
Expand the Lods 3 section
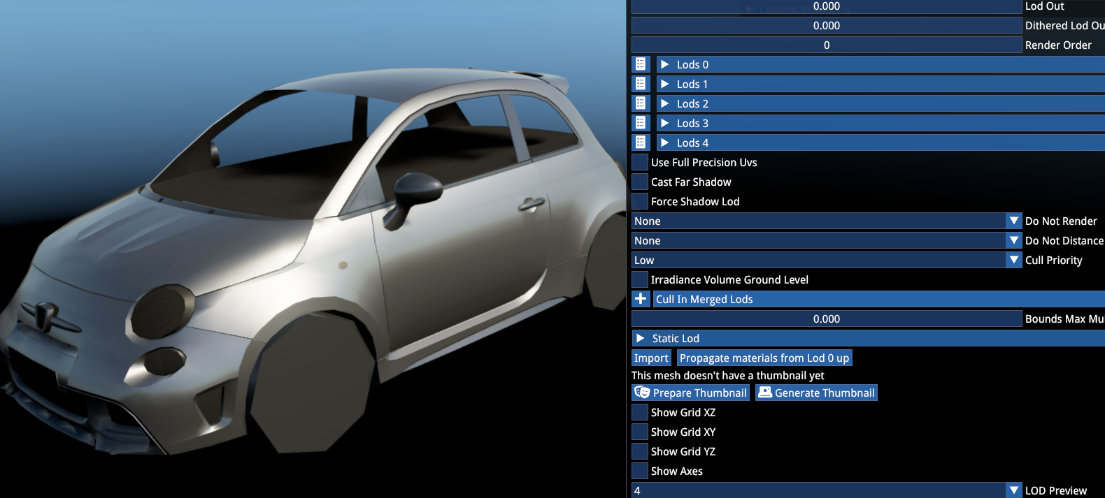pos(665,123)
